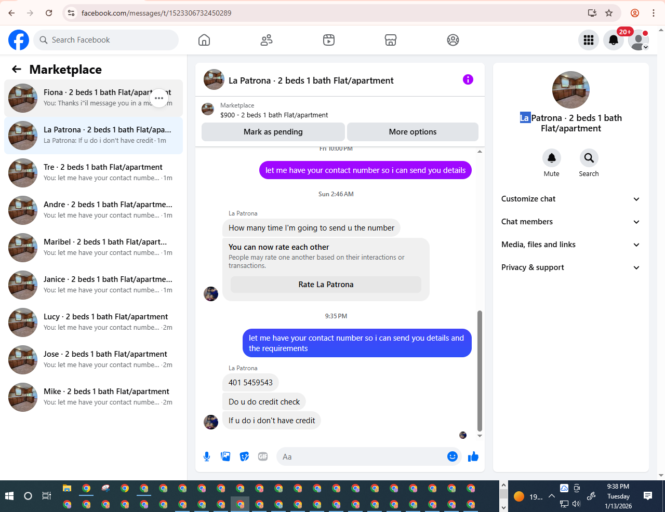Open the Andre conversation
Image resolution: width=665 pixels, height=512 pixels.
(x=94, y=210)
